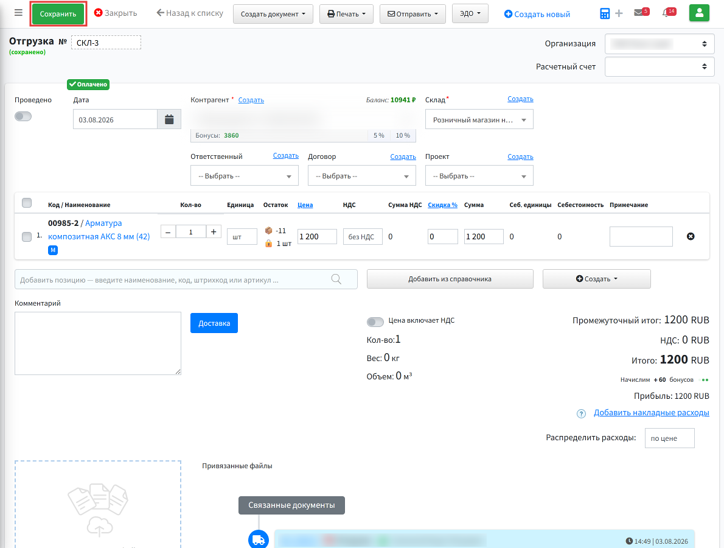The height and width of the screenshot is (548, 724).
Task: Open the Печать menu
Action: (x=346, y=14)
